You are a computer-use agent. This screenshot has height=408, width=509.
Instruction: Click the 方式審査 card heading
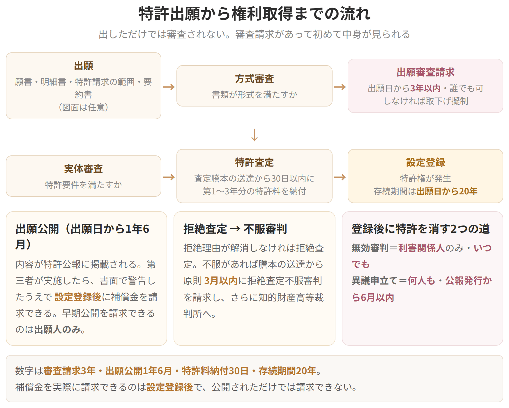pyautogui.click(x=254, y=79)
